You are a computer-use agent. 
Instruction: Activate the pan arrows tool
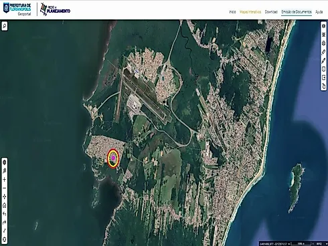click(x=5, y=197)
